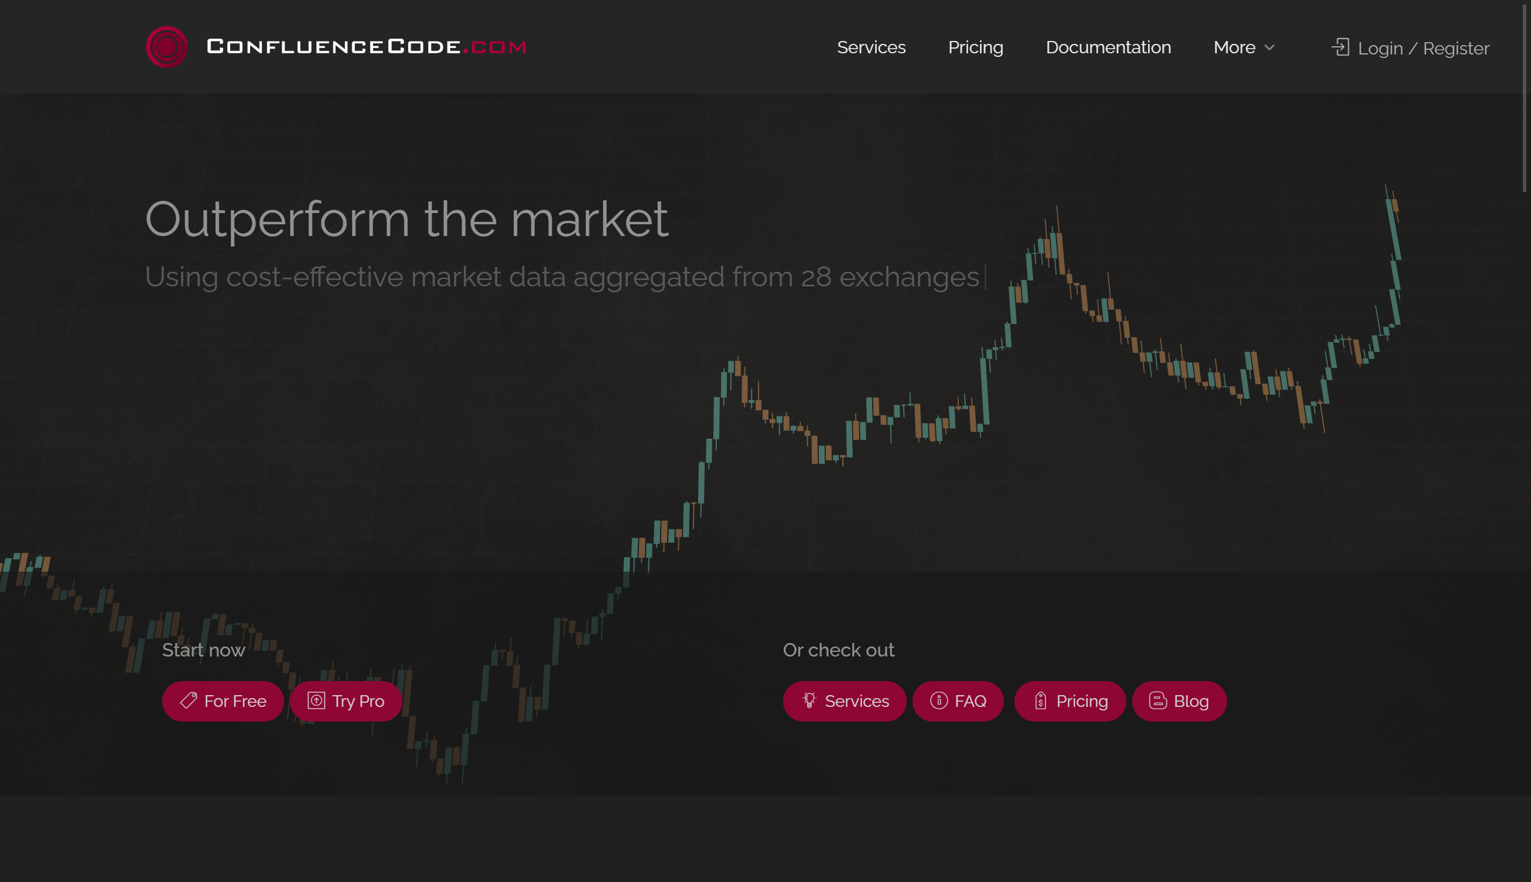Screen dimensions: 1531x882
Task: Click the ConfluenceCode red circular logo icon
Action: point(166,47)
